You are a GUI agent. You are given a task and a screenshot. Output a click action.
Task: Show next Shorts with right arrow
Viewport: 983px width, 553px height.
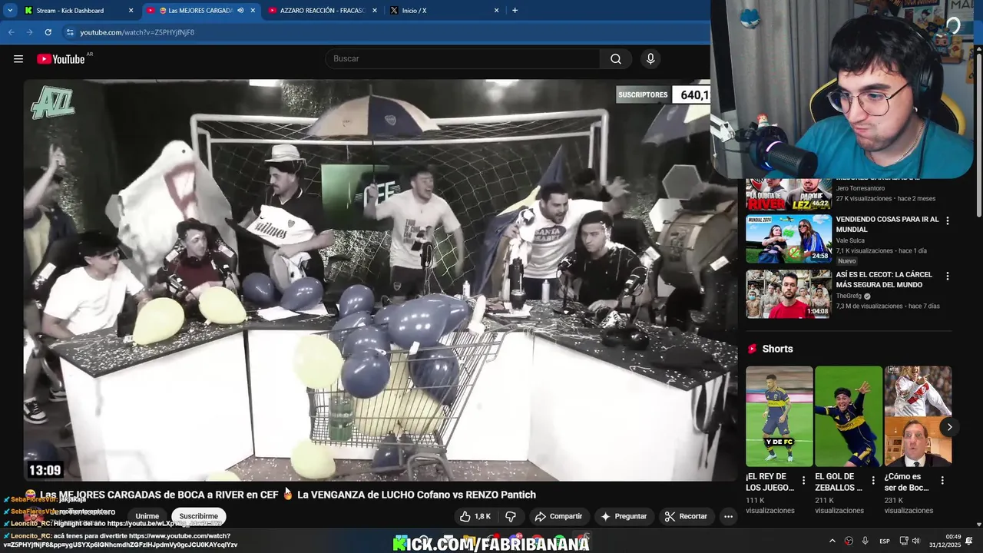949,427
